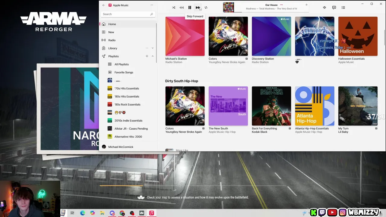Open Microsoft Edge from the taskbar
The image size is (386, 217).
click(82, 213)
